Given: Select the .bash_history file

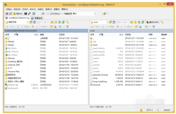Looking at the screenshot, I should coord(98,48).
